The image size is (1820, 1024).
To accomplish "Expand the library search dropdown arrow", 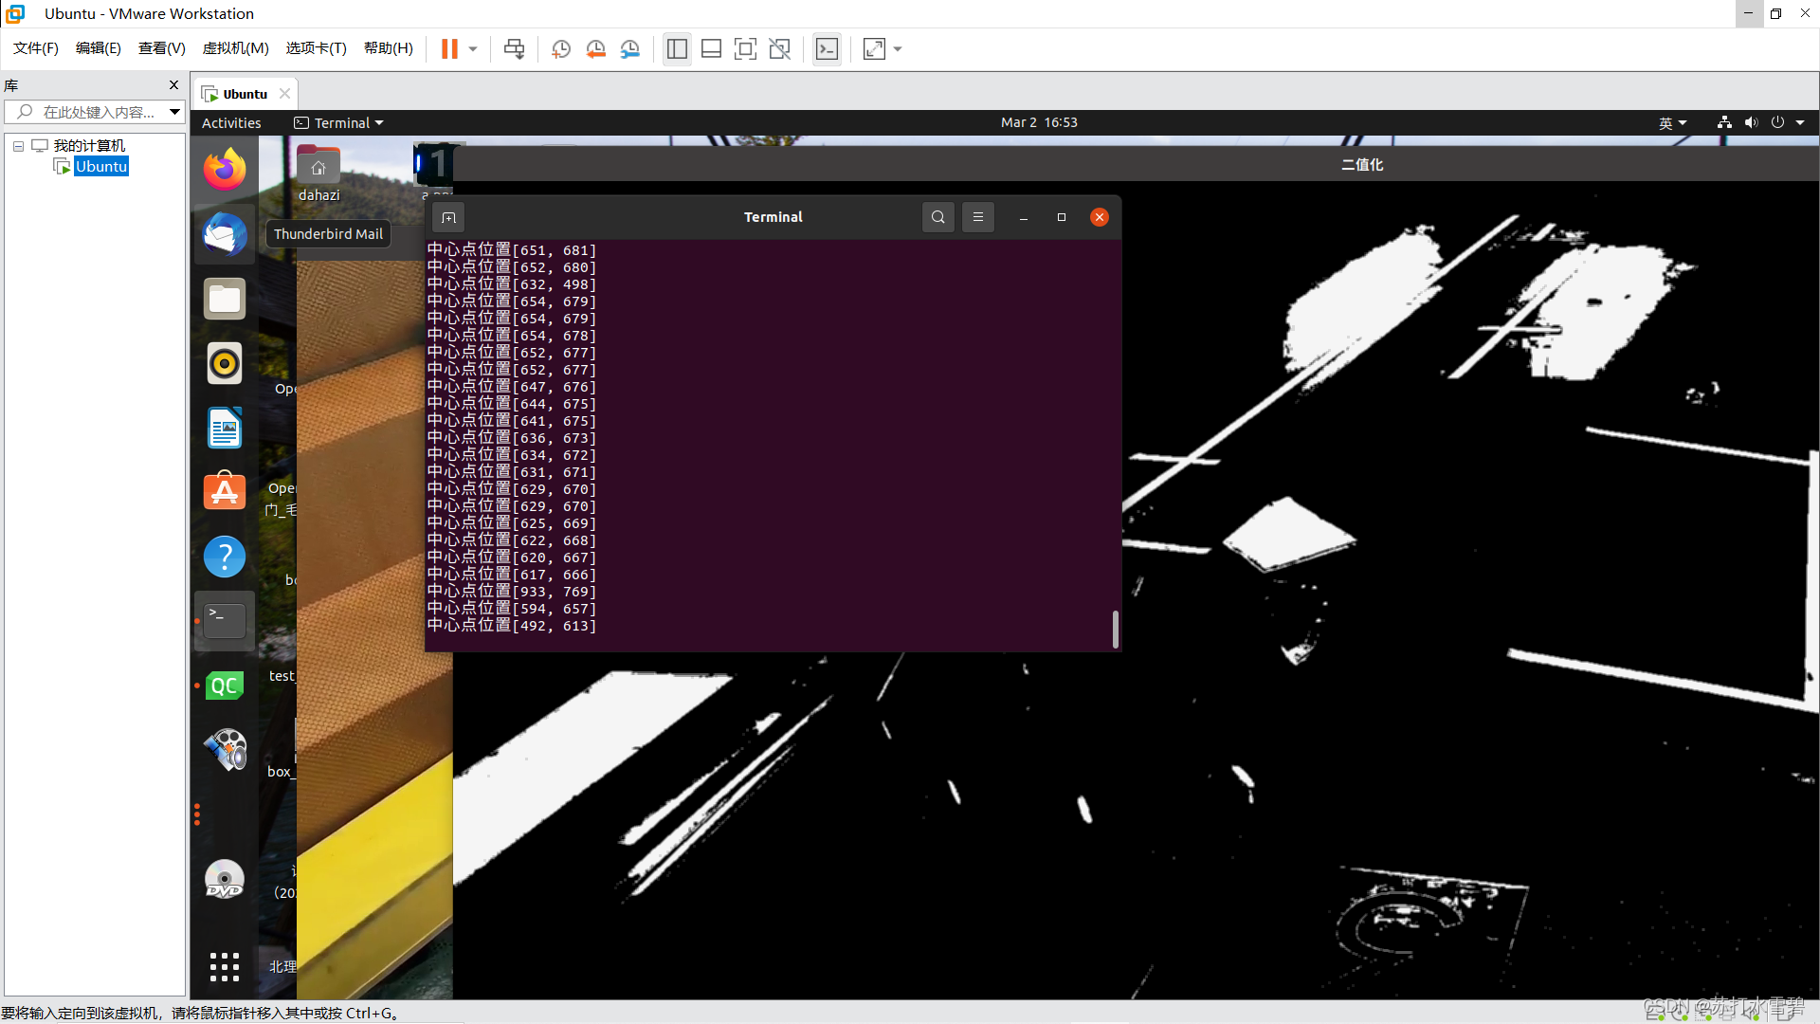I will tap(175, 112).
